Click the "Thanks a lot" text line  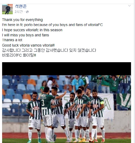tap(12, 40)
